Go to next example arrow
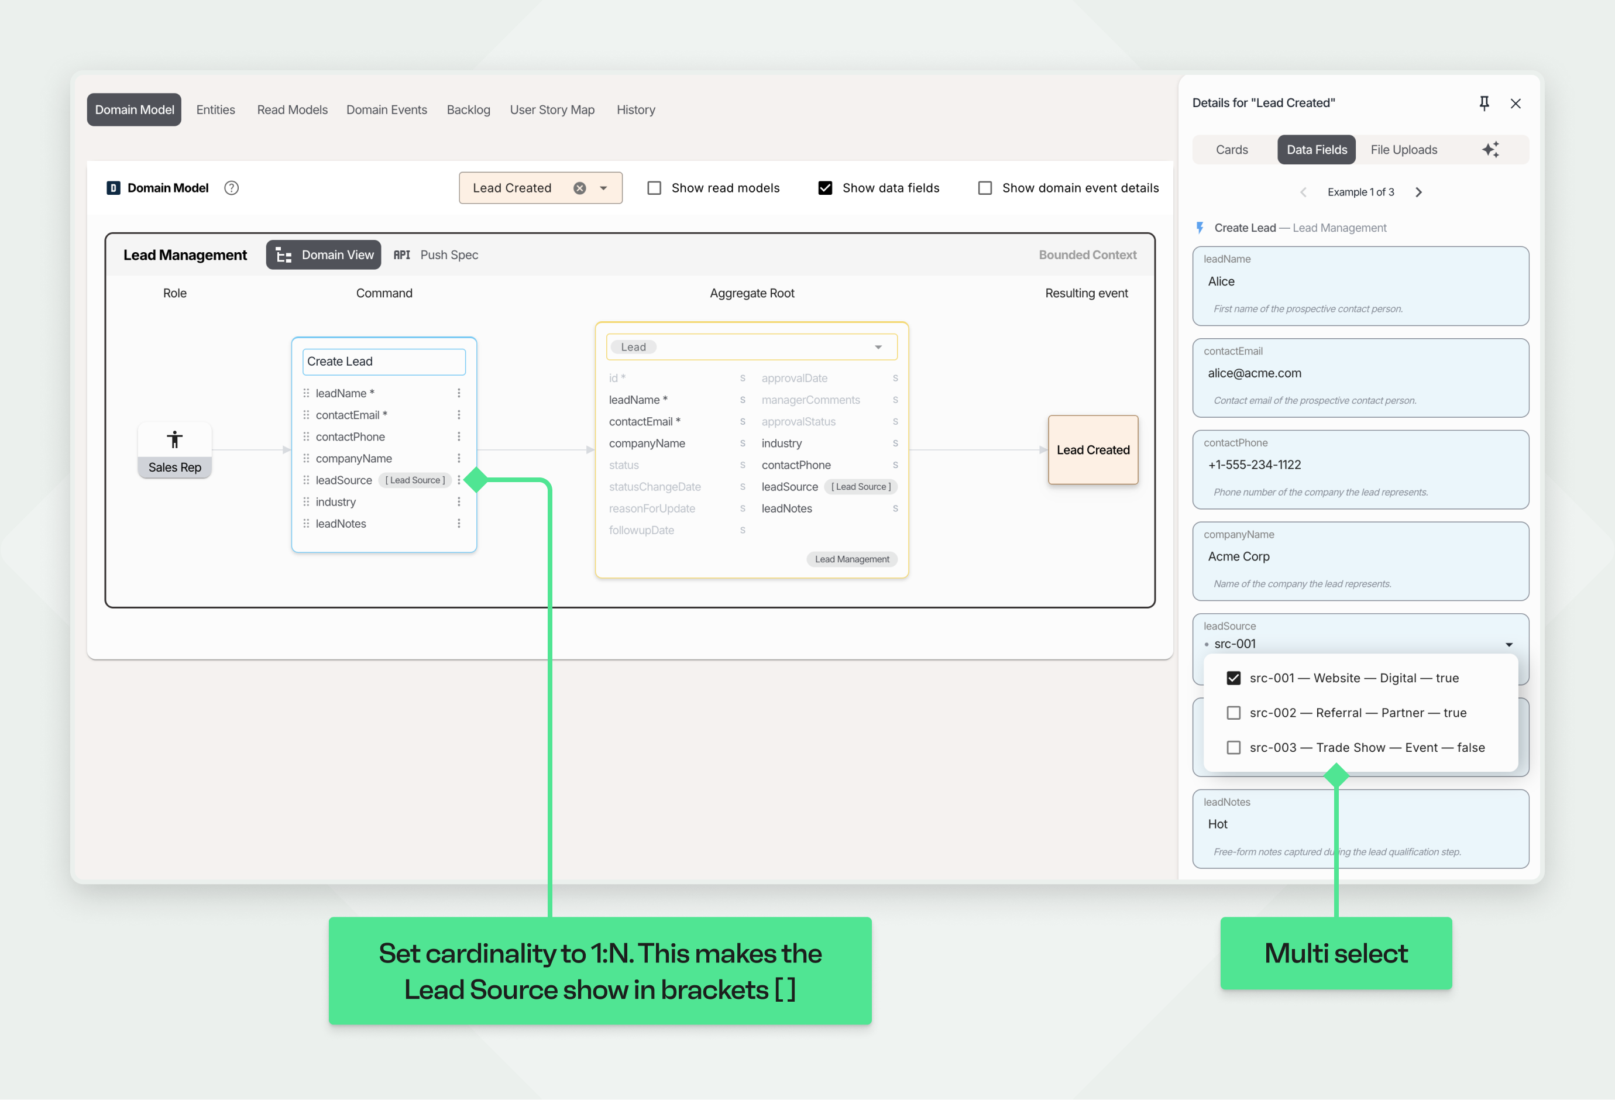This screenshot has width=1615, height=1100. click(1418, 192)
